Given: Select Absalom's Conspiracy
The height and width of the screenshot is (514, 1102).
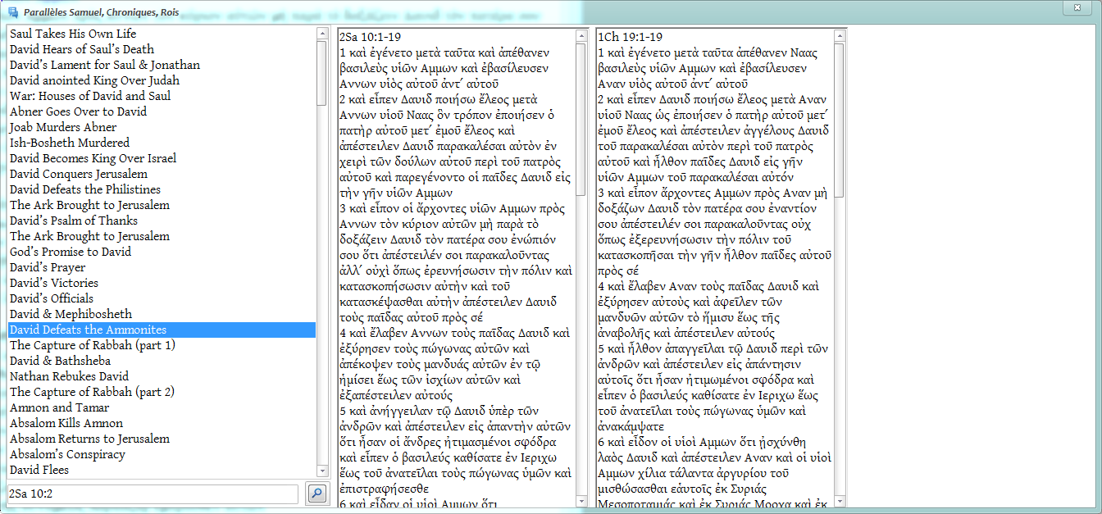Looking at the screenshot, I should click(162, 454).
